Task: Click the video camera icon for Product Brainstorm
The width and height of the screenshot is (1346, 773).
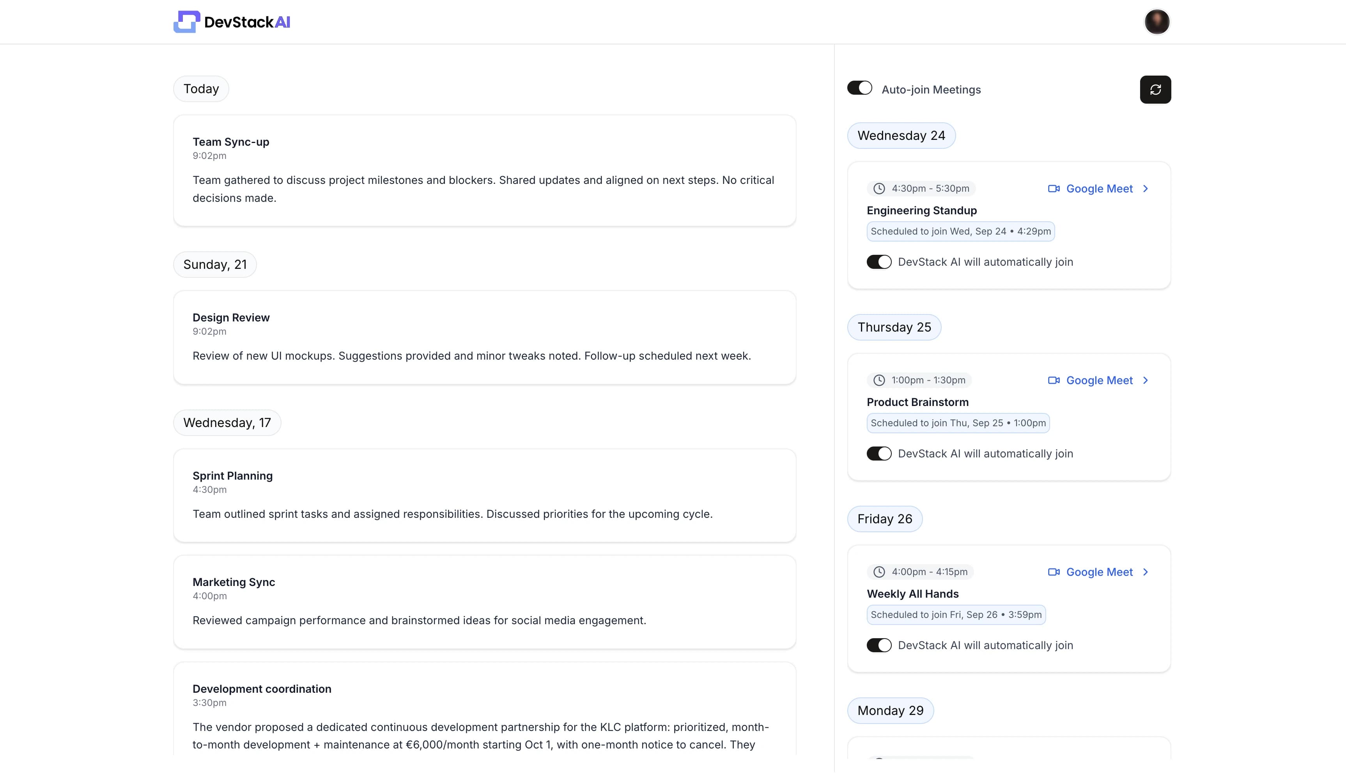Action: [x=1053, y=380]
